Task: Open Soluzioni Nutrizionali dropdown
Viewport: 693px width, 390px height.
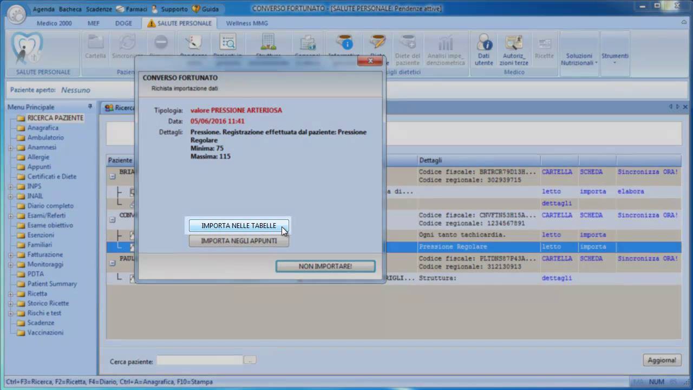Action: (x=579, y=59)
